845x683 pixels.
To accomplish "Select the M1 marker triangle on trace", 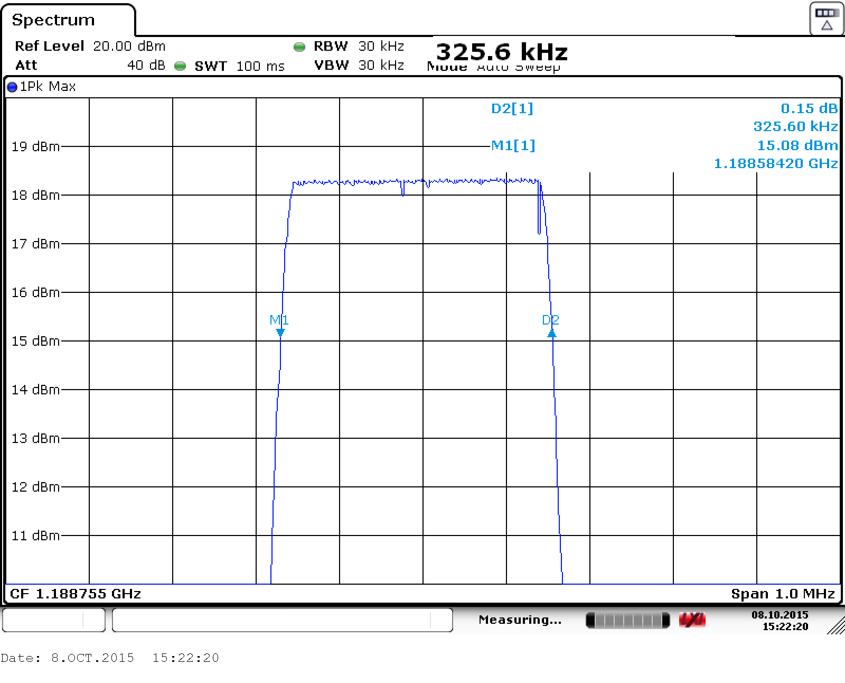I will click(x=280, y=333).
